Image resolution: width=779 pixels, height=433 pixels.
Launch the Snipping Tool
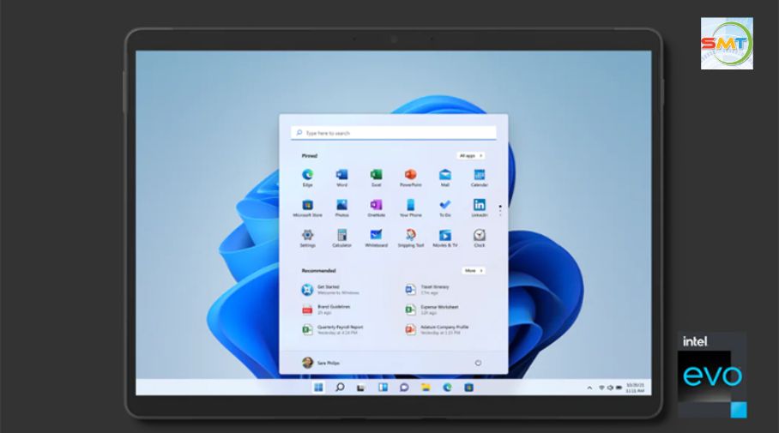tap(410, 238)
